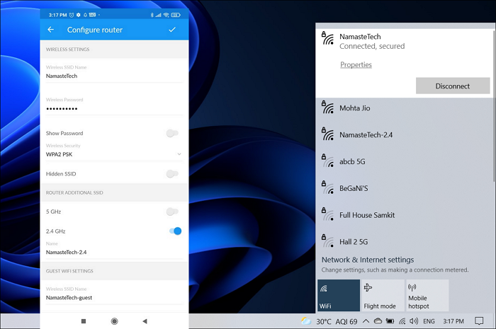Tap the Android triangle back button
The width and height of the screenshot is (496, 329).
(x=145, y=321)
